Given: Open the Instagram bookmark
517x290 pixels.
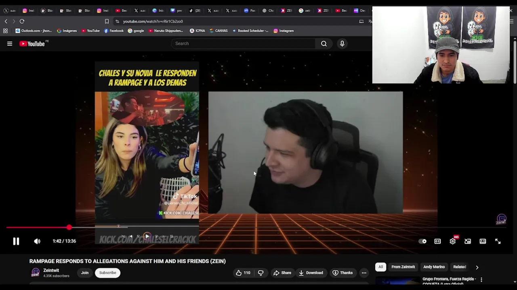Looking at the screenshot, I should pyautogui.click(x=284, y=31).
